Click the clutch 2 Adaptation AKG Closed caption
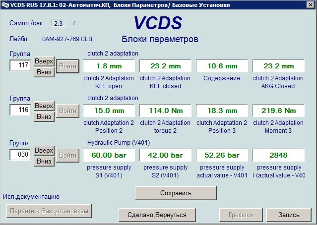This screenshot has height=225, width=317. coord(278,82)
